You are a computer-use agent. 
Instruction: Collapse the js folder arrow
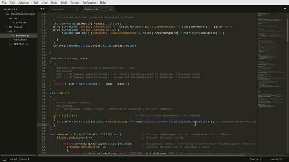pyautogui.click(x=7, y=31)
